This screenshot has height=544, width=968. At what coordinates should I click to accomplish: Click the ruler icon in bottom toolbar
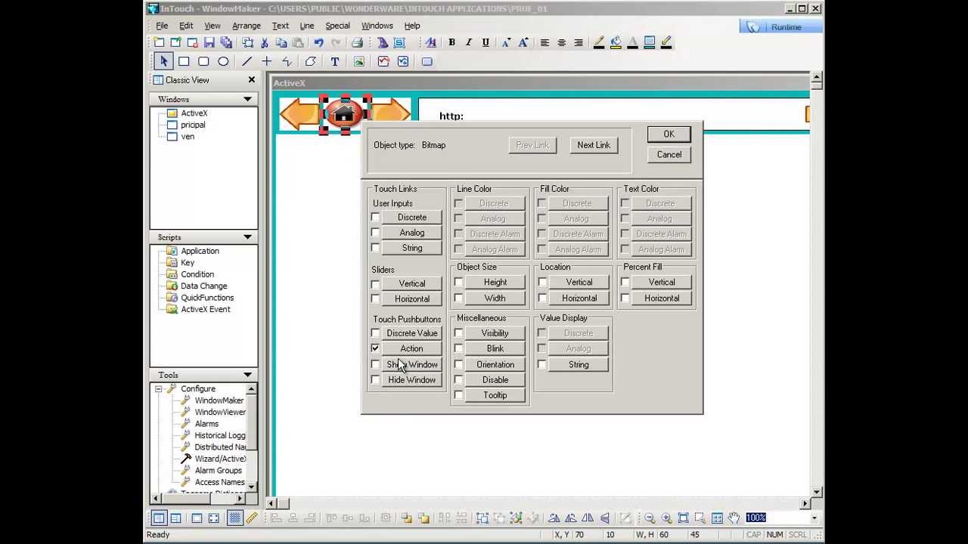pyautogui.click(x=252, y=518)
